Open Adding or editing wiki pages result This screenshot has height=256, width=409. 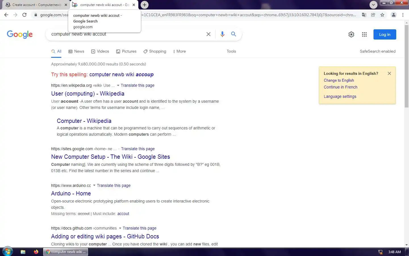[105, 236]
